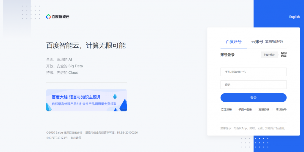Click the blue 登录 button
The image size is (304, 152).
[254, 98]
